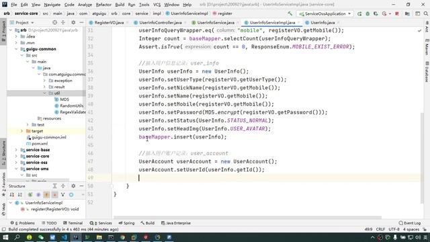This screenshot has height=242, width=430.
Task: Open Project panel settings gear
Action: click(73, 22)
